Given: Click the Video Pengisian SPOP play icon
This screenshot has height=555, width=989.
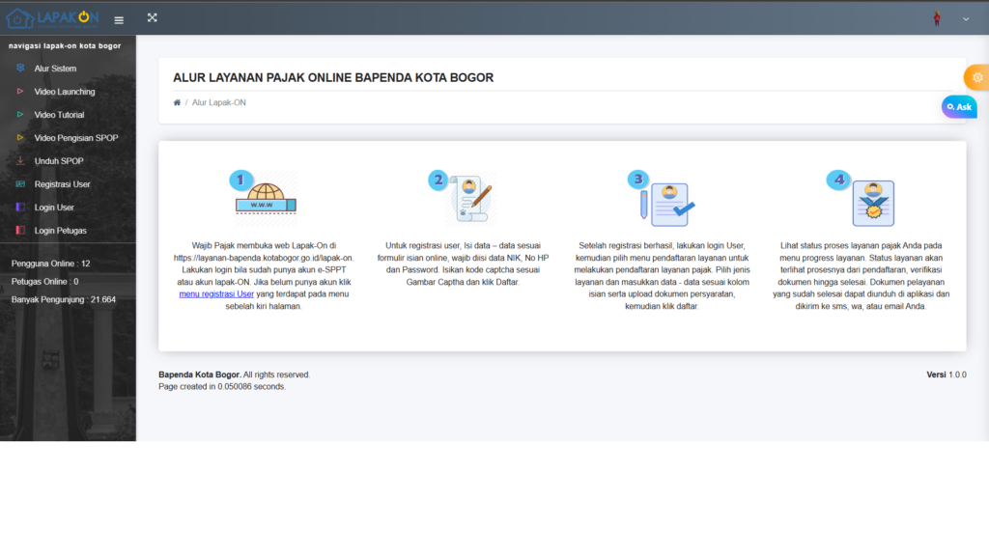Looking at the screenshot, I should coord(20,137).
